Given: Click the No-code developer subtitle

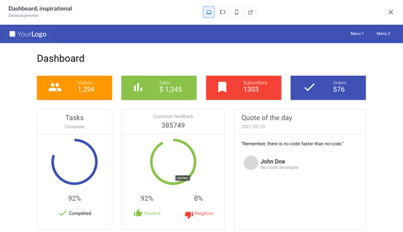Looking at the screenshot, I should [x=280, y=167].
